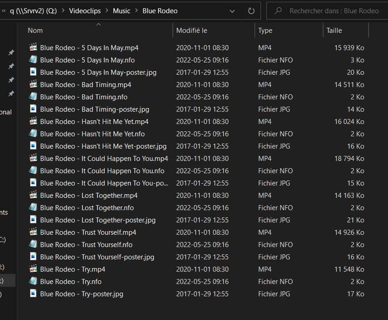Viewport: 388px width, 320px height.
Task: Expand the chevron after Music in path
Action: pos(136,10)
